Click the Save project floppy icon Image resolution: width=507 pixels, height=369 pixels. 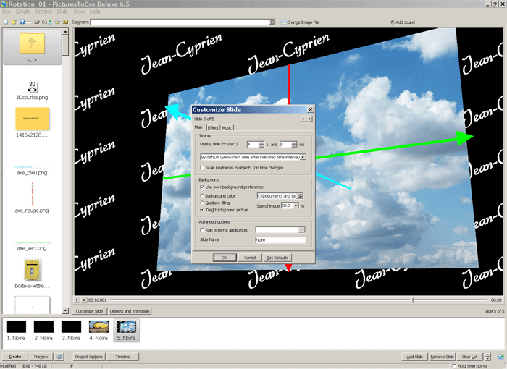(22, 22)
